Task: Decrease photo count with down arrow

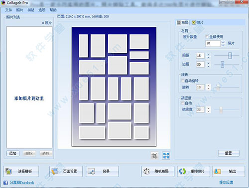Action: coord(223,45)
